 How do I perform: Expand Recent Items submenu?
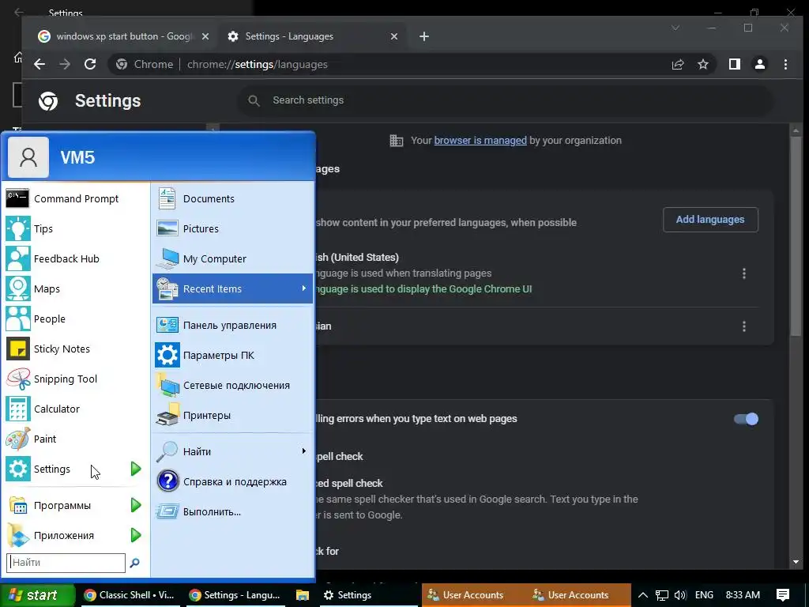click(233, 288)
